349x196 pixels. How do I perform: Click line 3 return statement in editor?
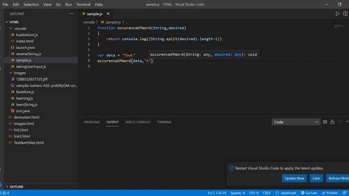click(164, 39)
